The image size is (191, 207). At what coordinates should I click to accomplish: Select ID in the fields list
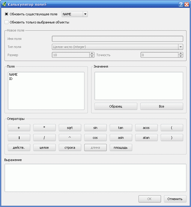pos(11,79)
